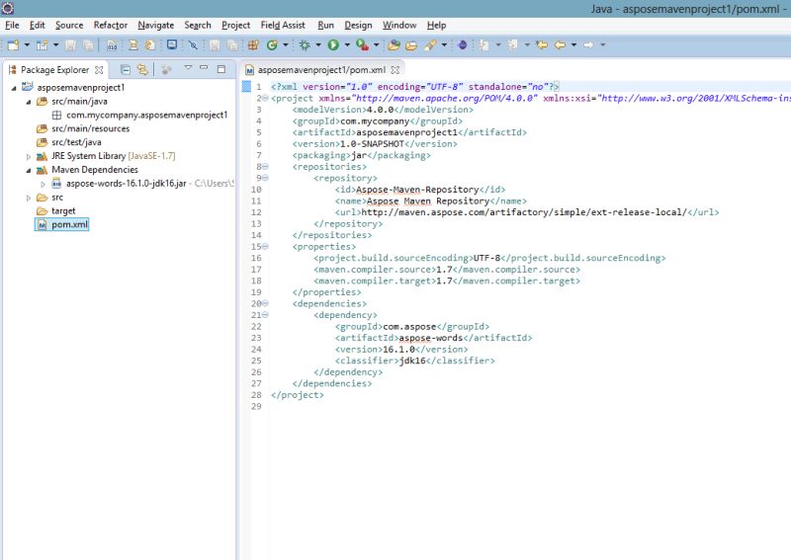Viewport: 791px width, 560px height.
Task: Toggle Link with Editor in Package Explorer
Action: (x=142, y=69)
